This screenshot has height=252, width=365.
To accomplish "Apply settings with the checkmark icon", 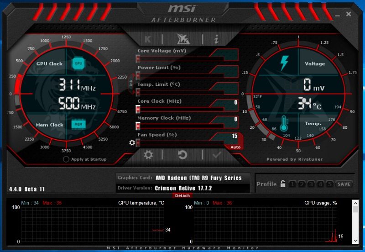I will click(x=217, y=155).
